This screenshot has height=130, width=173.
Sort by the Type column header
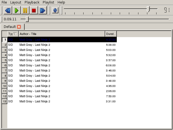pos(12,34)
